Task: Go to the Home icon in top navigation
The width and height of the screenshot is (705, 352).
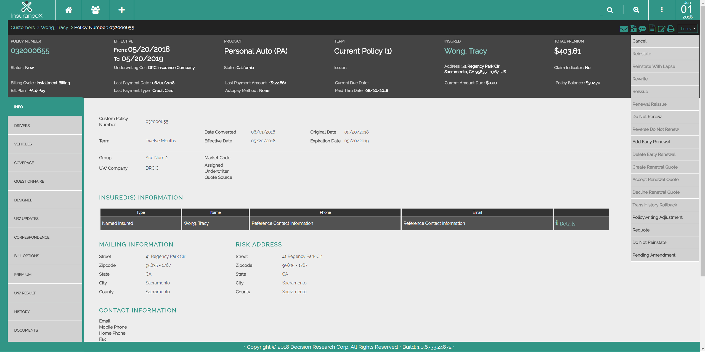Action: click(x=68, y=10)
